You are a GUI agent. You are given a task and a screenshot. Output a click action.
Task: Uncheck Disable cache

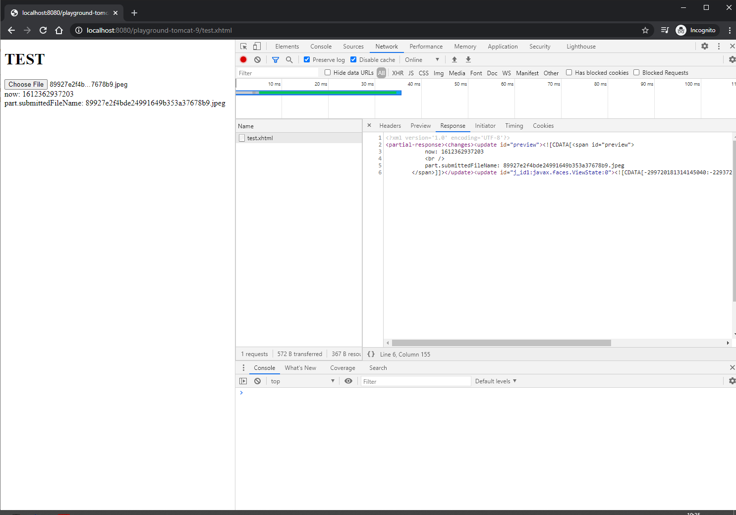tap(353, 59)
